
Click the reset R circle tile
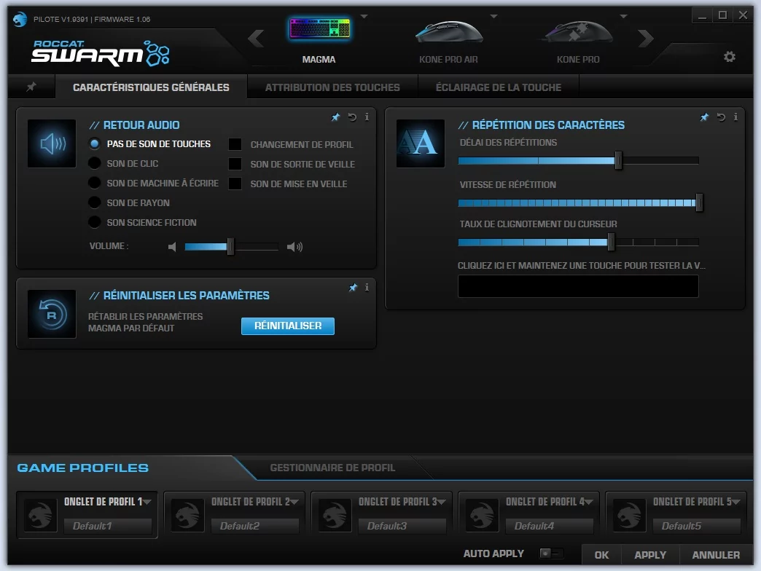point(52,314)
